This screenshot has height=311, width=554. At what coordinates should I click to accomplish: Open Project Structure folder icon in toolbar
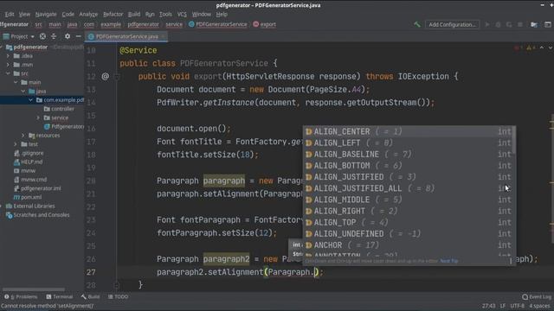point(534,25)
